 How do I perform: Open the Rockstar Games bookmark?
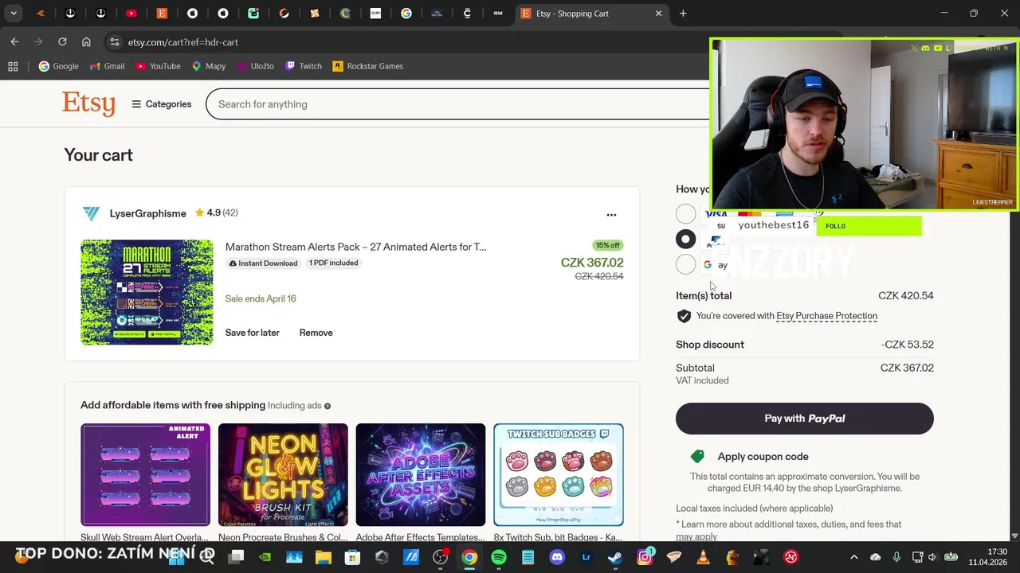coord(368,66)
